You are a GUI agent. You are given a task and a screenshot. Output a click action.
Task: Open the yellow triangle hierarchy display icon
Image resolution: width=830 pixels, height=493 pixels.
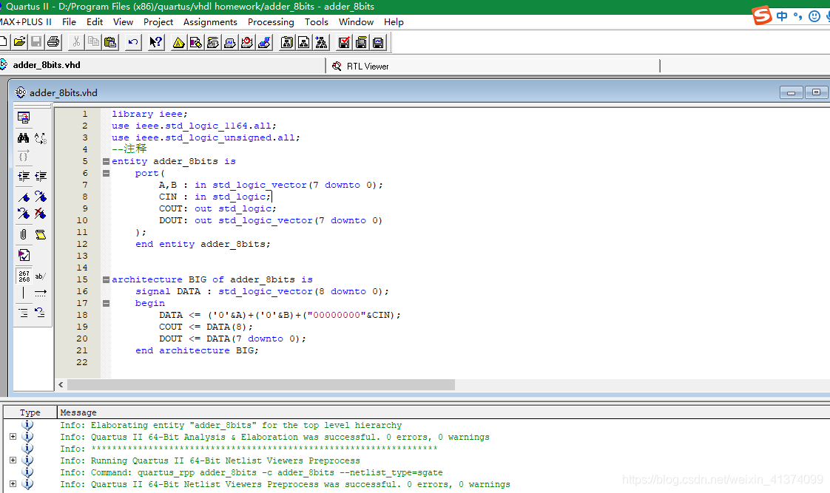click(x=178, y=42)
